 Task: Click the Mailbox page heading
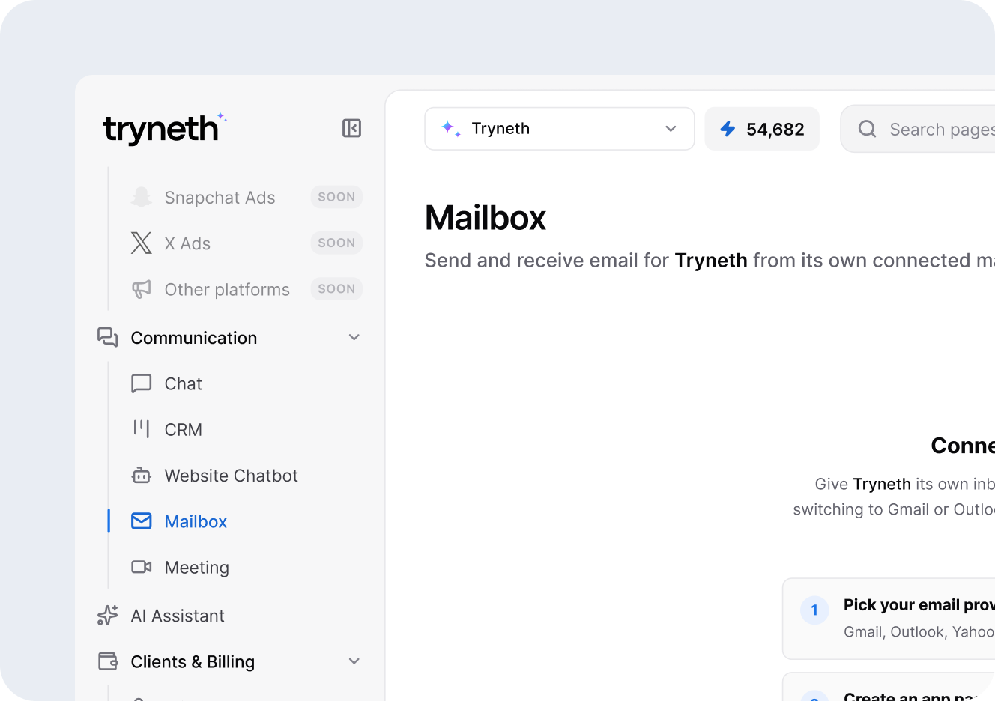[486, 218]
